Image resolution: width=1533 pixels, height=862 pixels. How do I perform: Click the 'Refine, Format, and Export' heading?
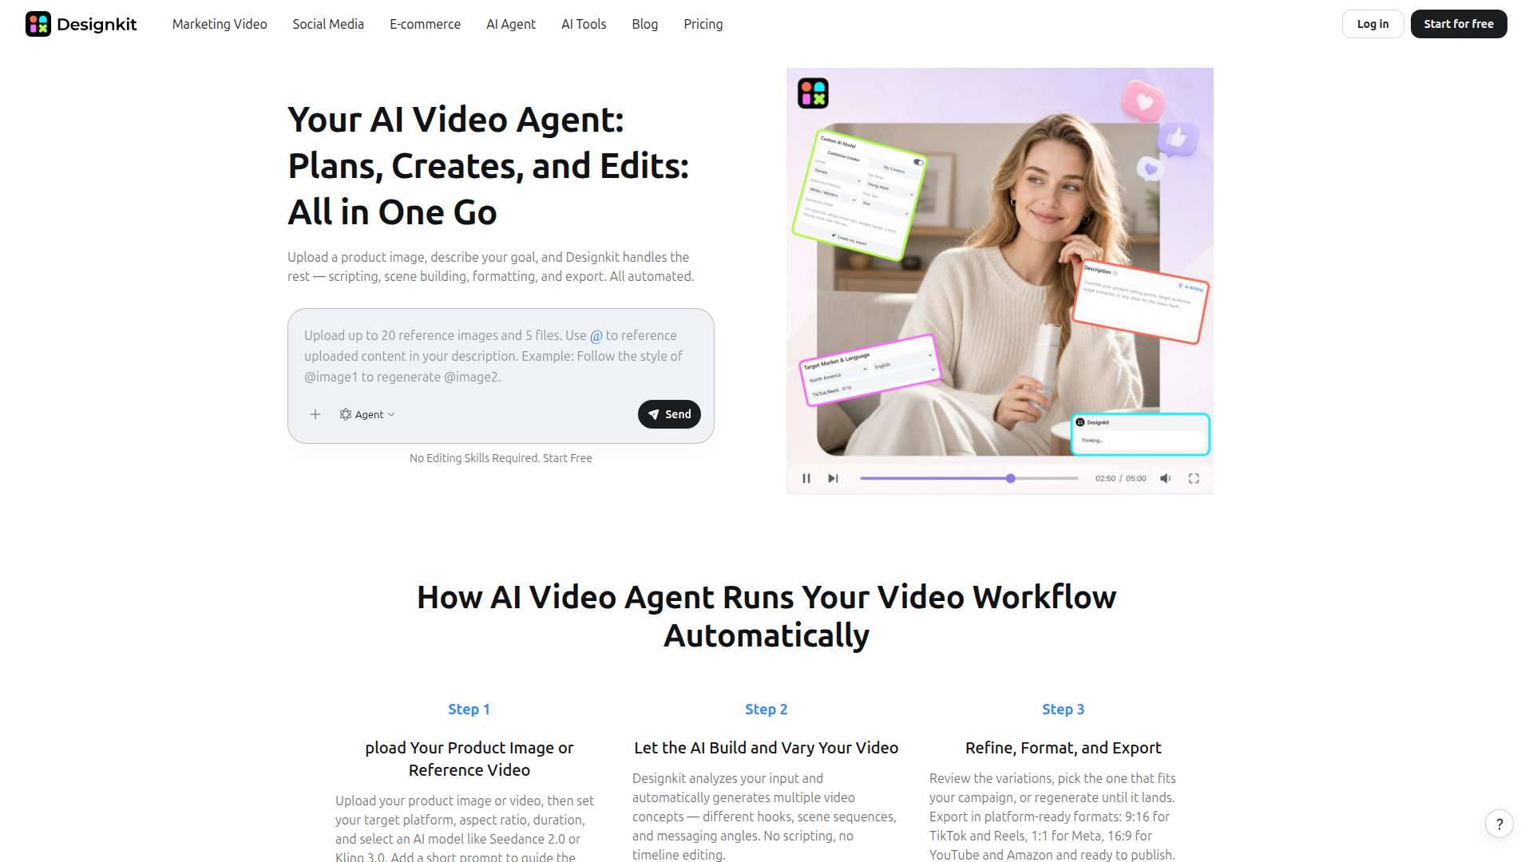(1063, 748)
